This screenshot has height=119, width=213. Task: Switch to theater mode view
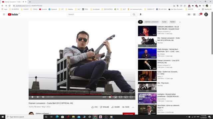pos(120,97)
